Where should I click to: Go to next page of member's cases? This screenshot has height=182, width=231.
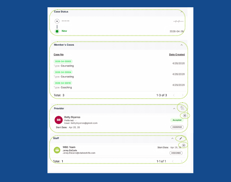coord(183,95)
